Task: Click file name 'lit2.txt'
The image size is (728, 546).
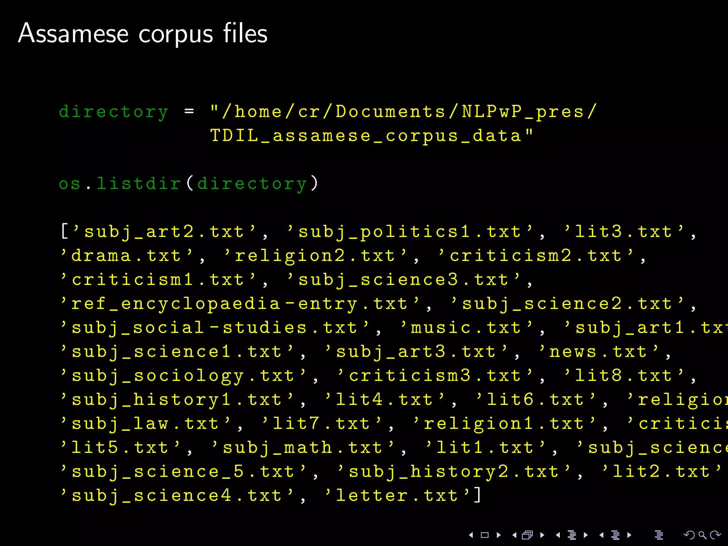Action: point(661,471)
